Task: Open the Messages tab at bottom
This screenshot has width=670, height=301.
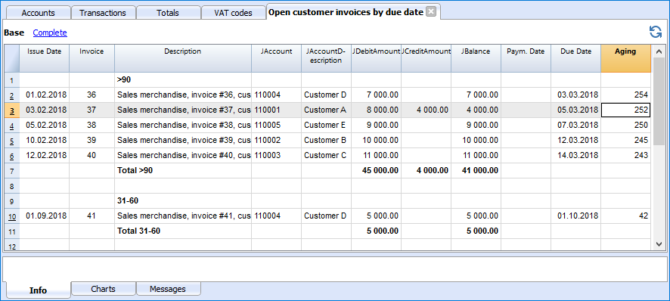Action: [x=168, y=289]
